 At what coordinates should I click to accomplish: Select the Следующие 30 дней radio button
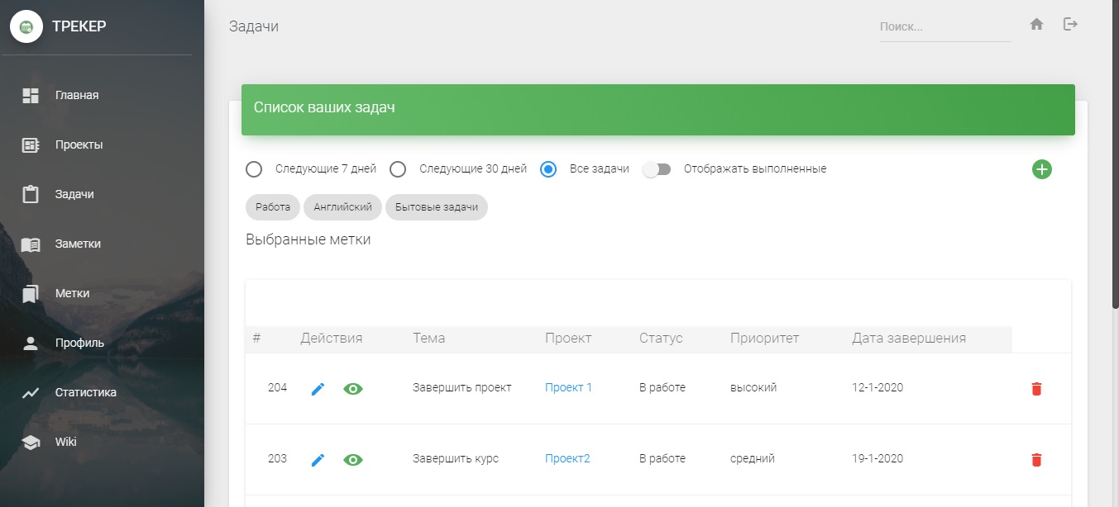(x=398, y=168)
